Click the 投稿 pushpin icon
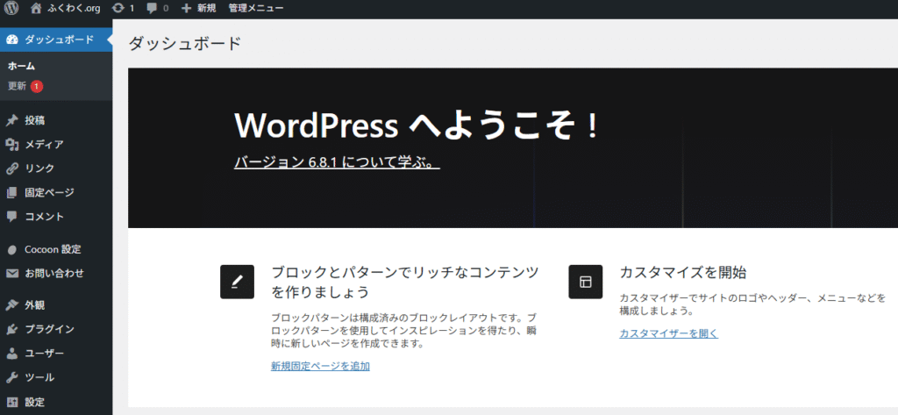 click(12, 120)
